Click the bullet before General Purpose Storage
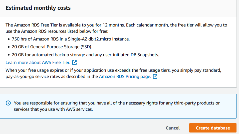 pos(8,47)
